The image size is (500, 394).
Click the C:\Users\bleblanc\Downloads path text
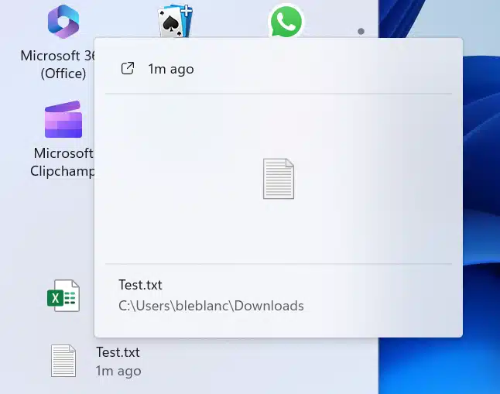point(211,306)
